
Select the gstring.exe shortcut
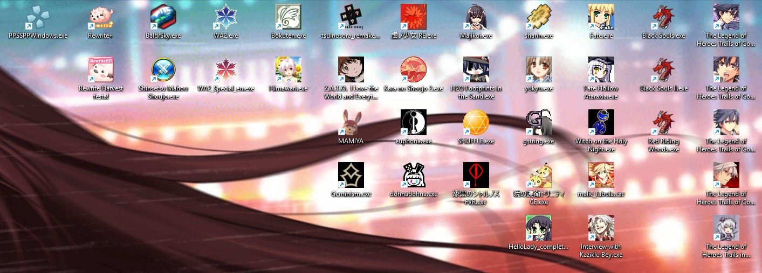pos(539,123)
